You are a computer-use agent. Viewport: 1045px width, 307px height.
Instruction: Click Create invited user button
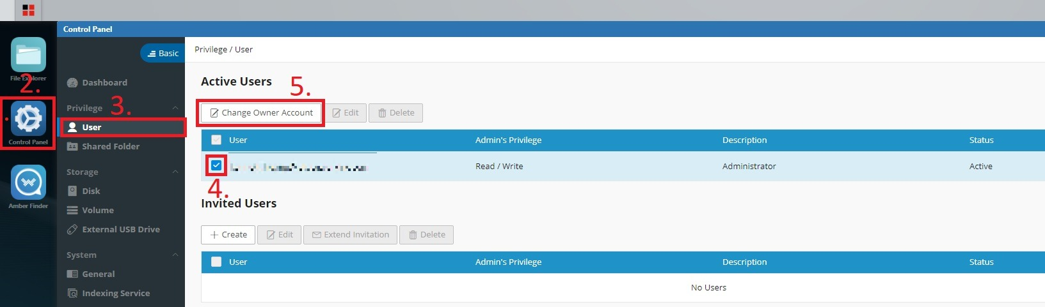tap(228, 234)
